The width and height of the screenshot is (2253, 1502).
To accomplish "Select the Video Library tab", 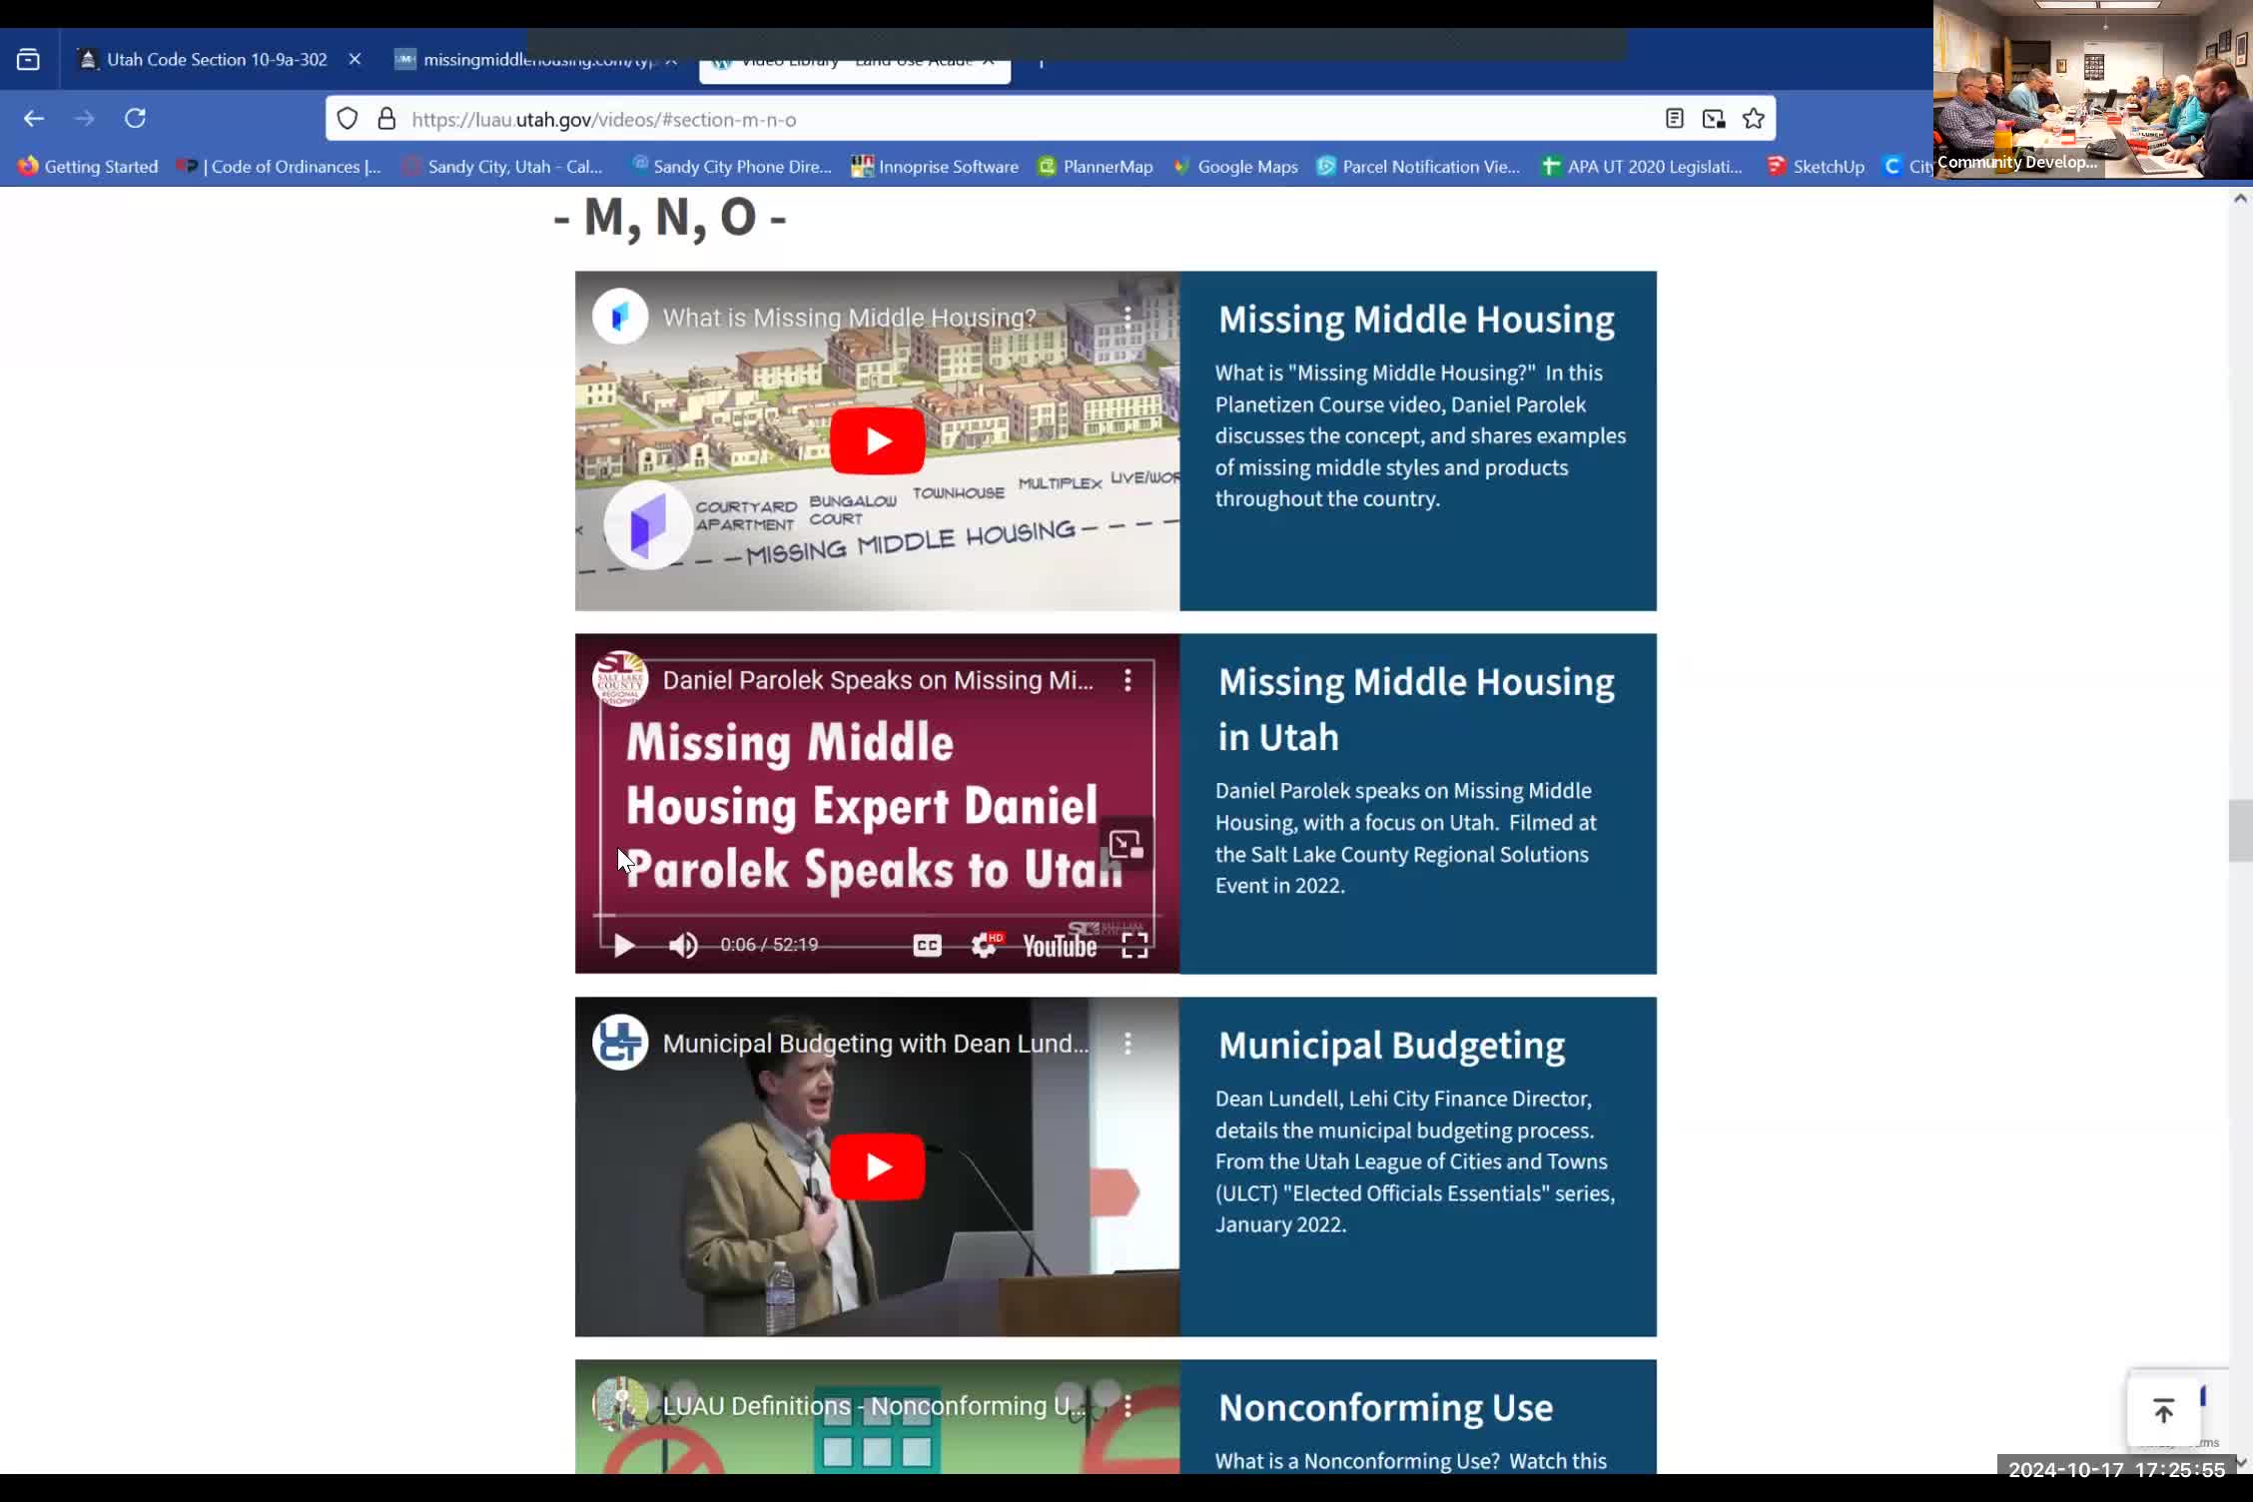I will point(855,62).
